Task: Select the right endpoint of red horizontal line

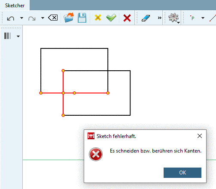Action: 108,93
